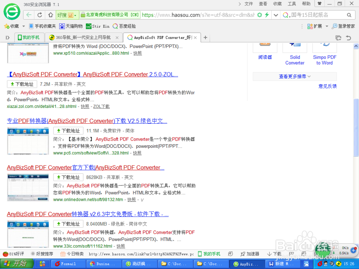Expand 扩展 extensions dropdown arrow

pyautogui.click(x=327, y=26)
